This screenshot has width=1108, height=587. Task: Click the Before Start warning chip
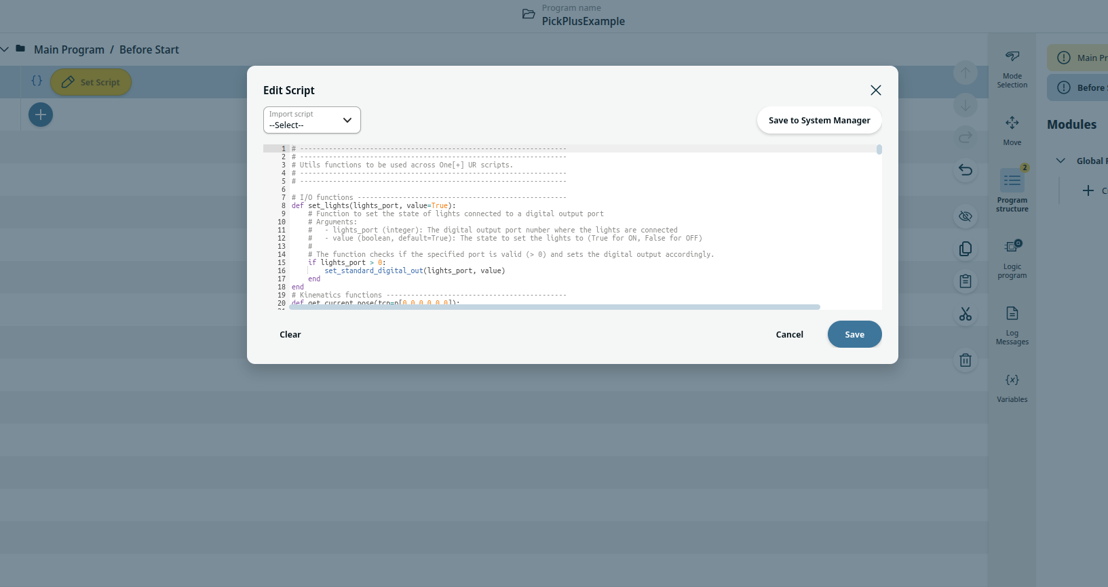point(1078,87)
